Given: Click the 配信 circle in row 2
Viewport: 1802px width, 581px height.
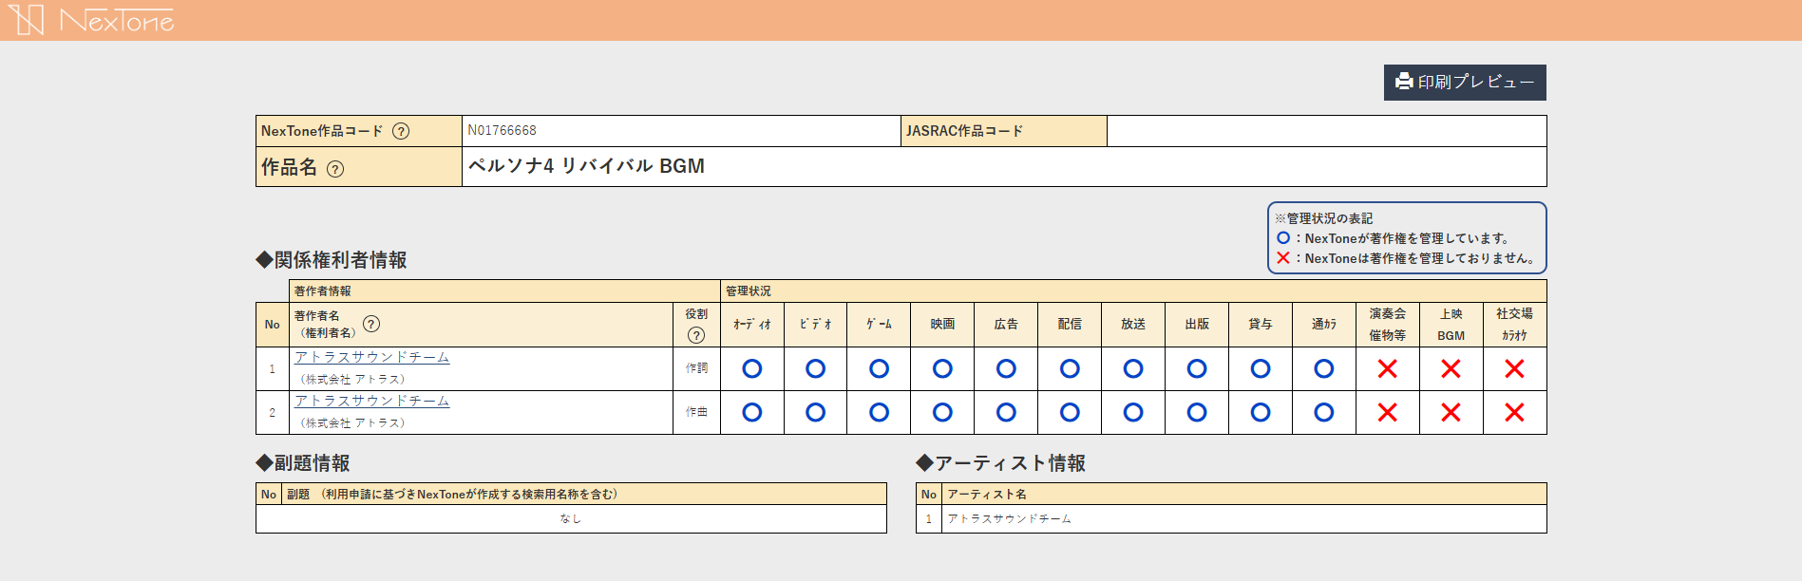Looking at the screenshot, I should pos(1070,412).
